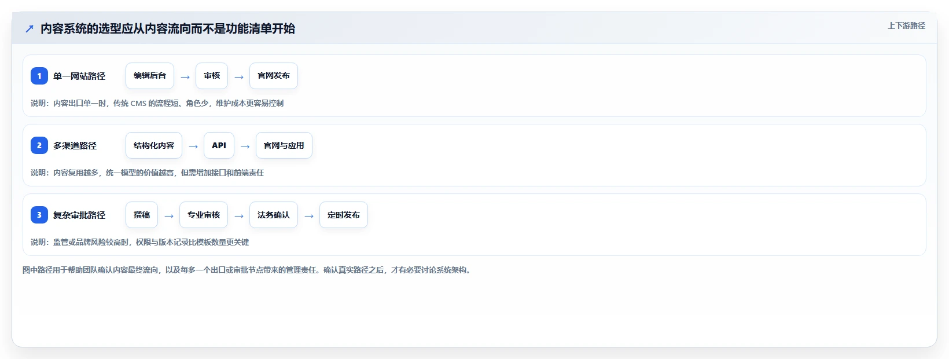Click number badge 3 for 复杂审批路径
This screenshot has width=949, height=359.
click(39, 215)
